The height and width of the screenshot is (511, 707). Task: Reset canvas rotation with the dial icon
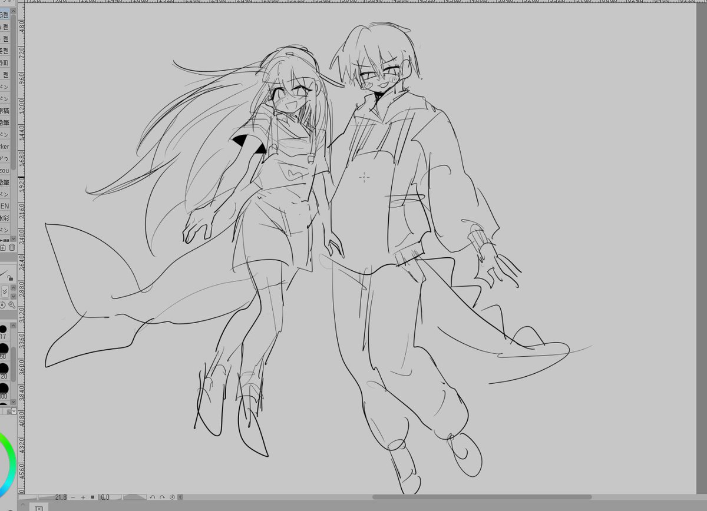click(173, 497)
